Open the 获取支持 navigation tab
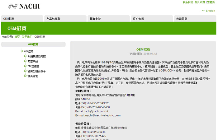Viewport: 218px width, 140px height. point(109,19)
